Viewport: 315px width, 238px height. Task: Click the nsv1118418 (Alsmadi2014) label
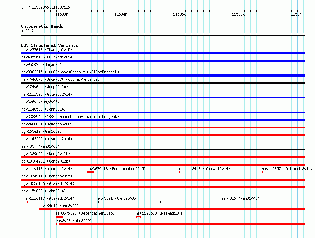click(205, 169)
